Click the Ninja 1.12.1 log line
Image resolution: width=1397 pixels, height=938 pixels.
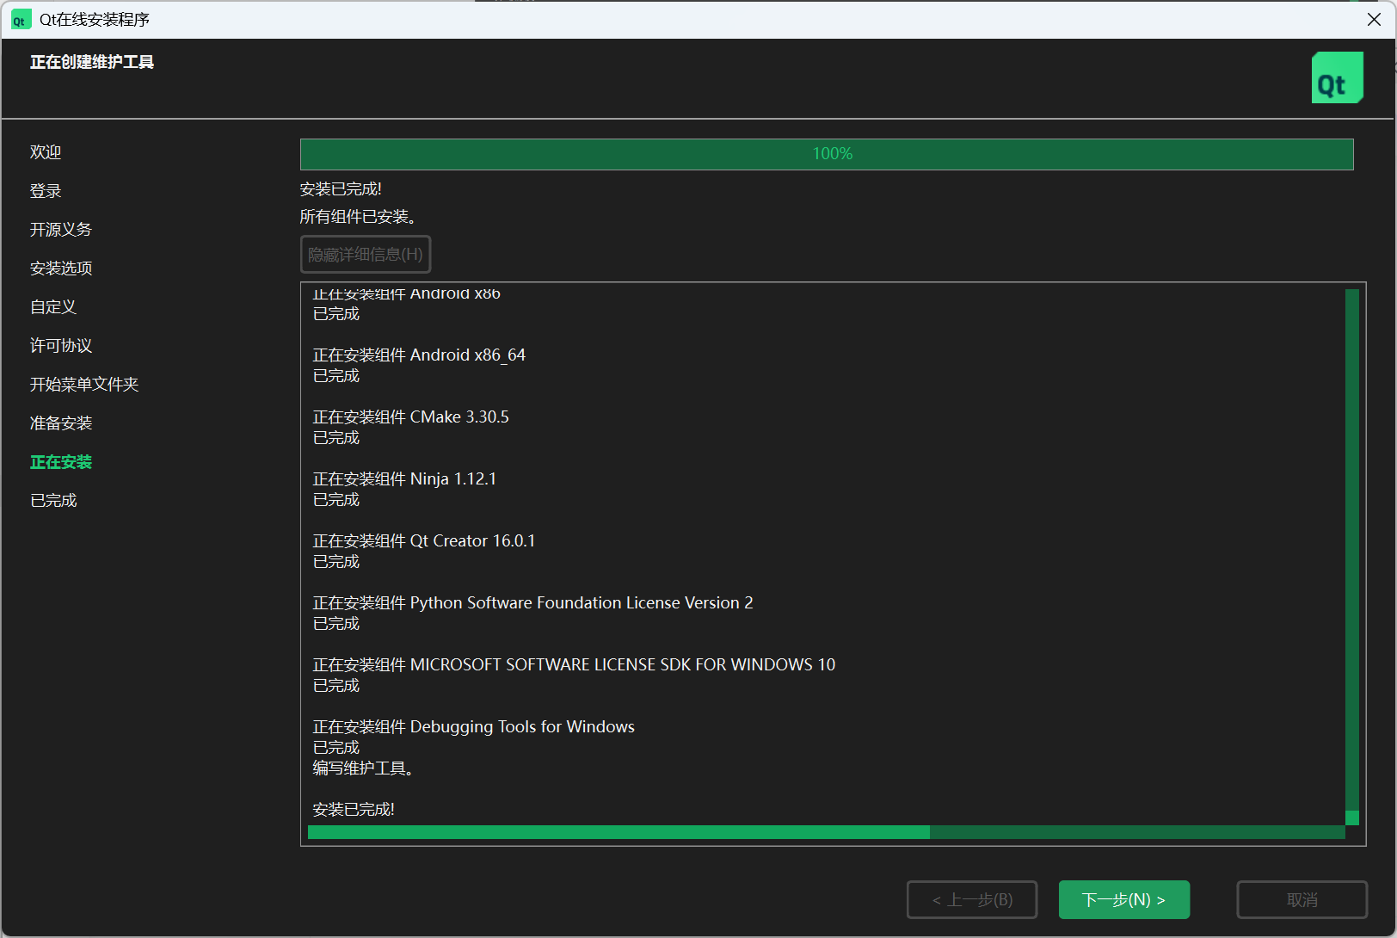click(x=404, y=479)
